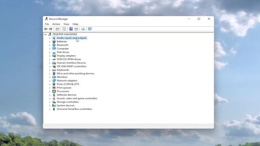Click the mouse icon for pointing devices

pos(54,73)
